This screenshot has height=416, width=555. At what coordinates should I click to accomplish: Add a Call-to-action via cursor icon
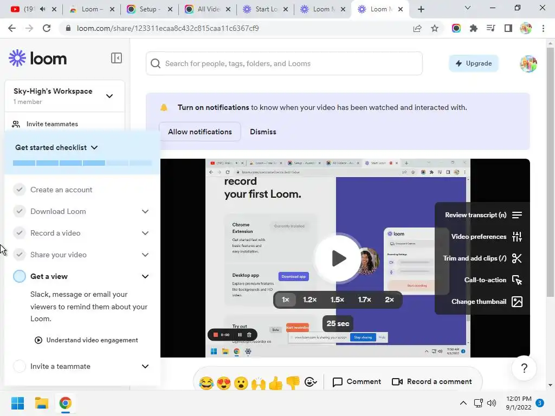click(517, 280)
